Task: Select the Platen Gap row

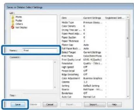Action: coord(93,45)
